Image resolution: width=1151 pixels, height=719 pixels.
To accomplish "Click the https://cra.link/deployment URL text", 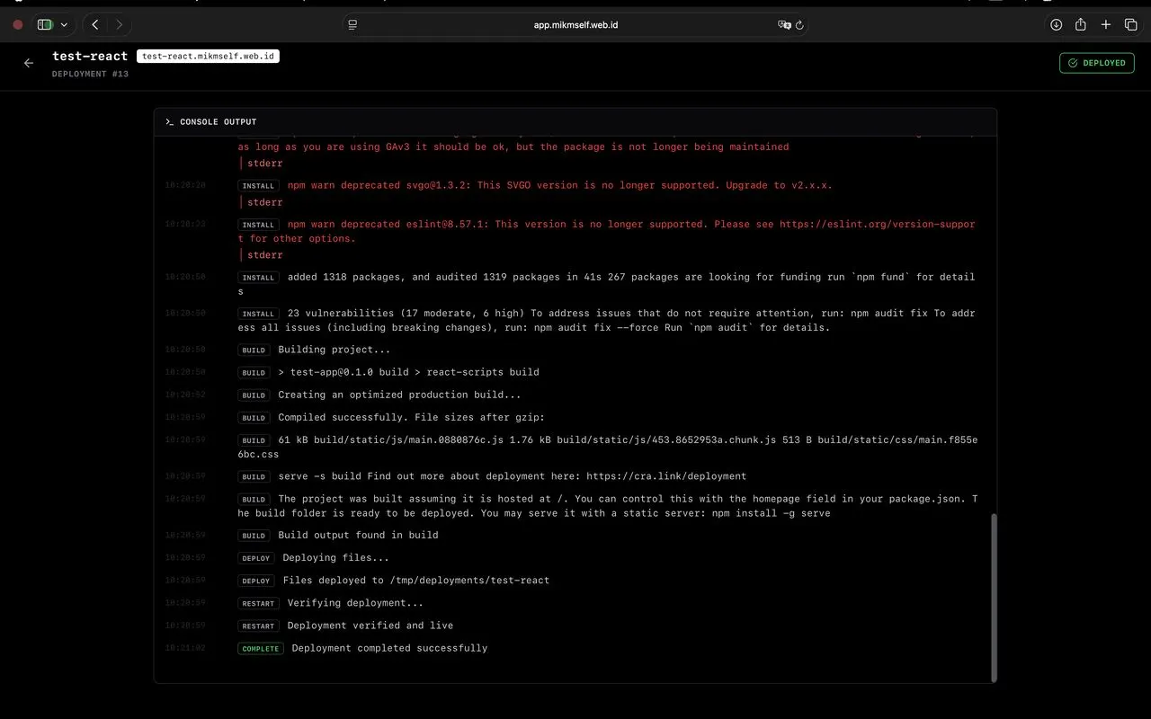I will click(666, 476).
